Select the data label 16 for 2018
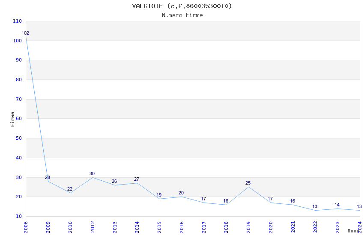The image size is (364, 235). pyautogui.click(x=226, y=201)
